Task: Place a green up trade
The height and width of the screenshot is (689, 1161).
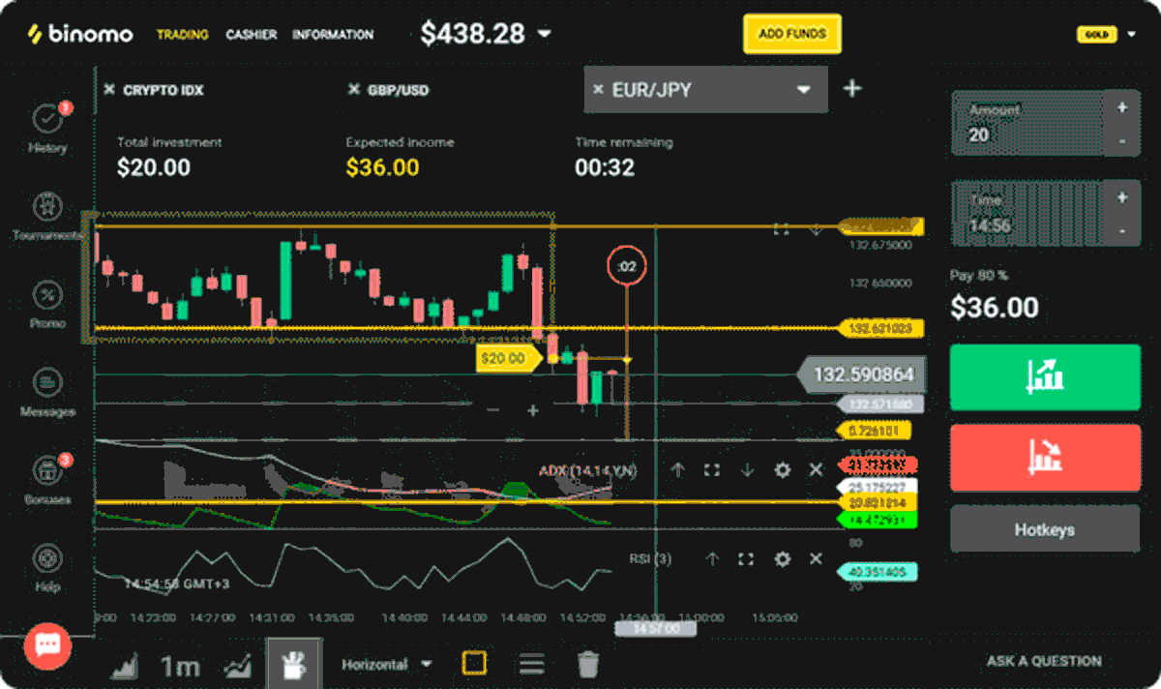Action: coord(1046,376)
